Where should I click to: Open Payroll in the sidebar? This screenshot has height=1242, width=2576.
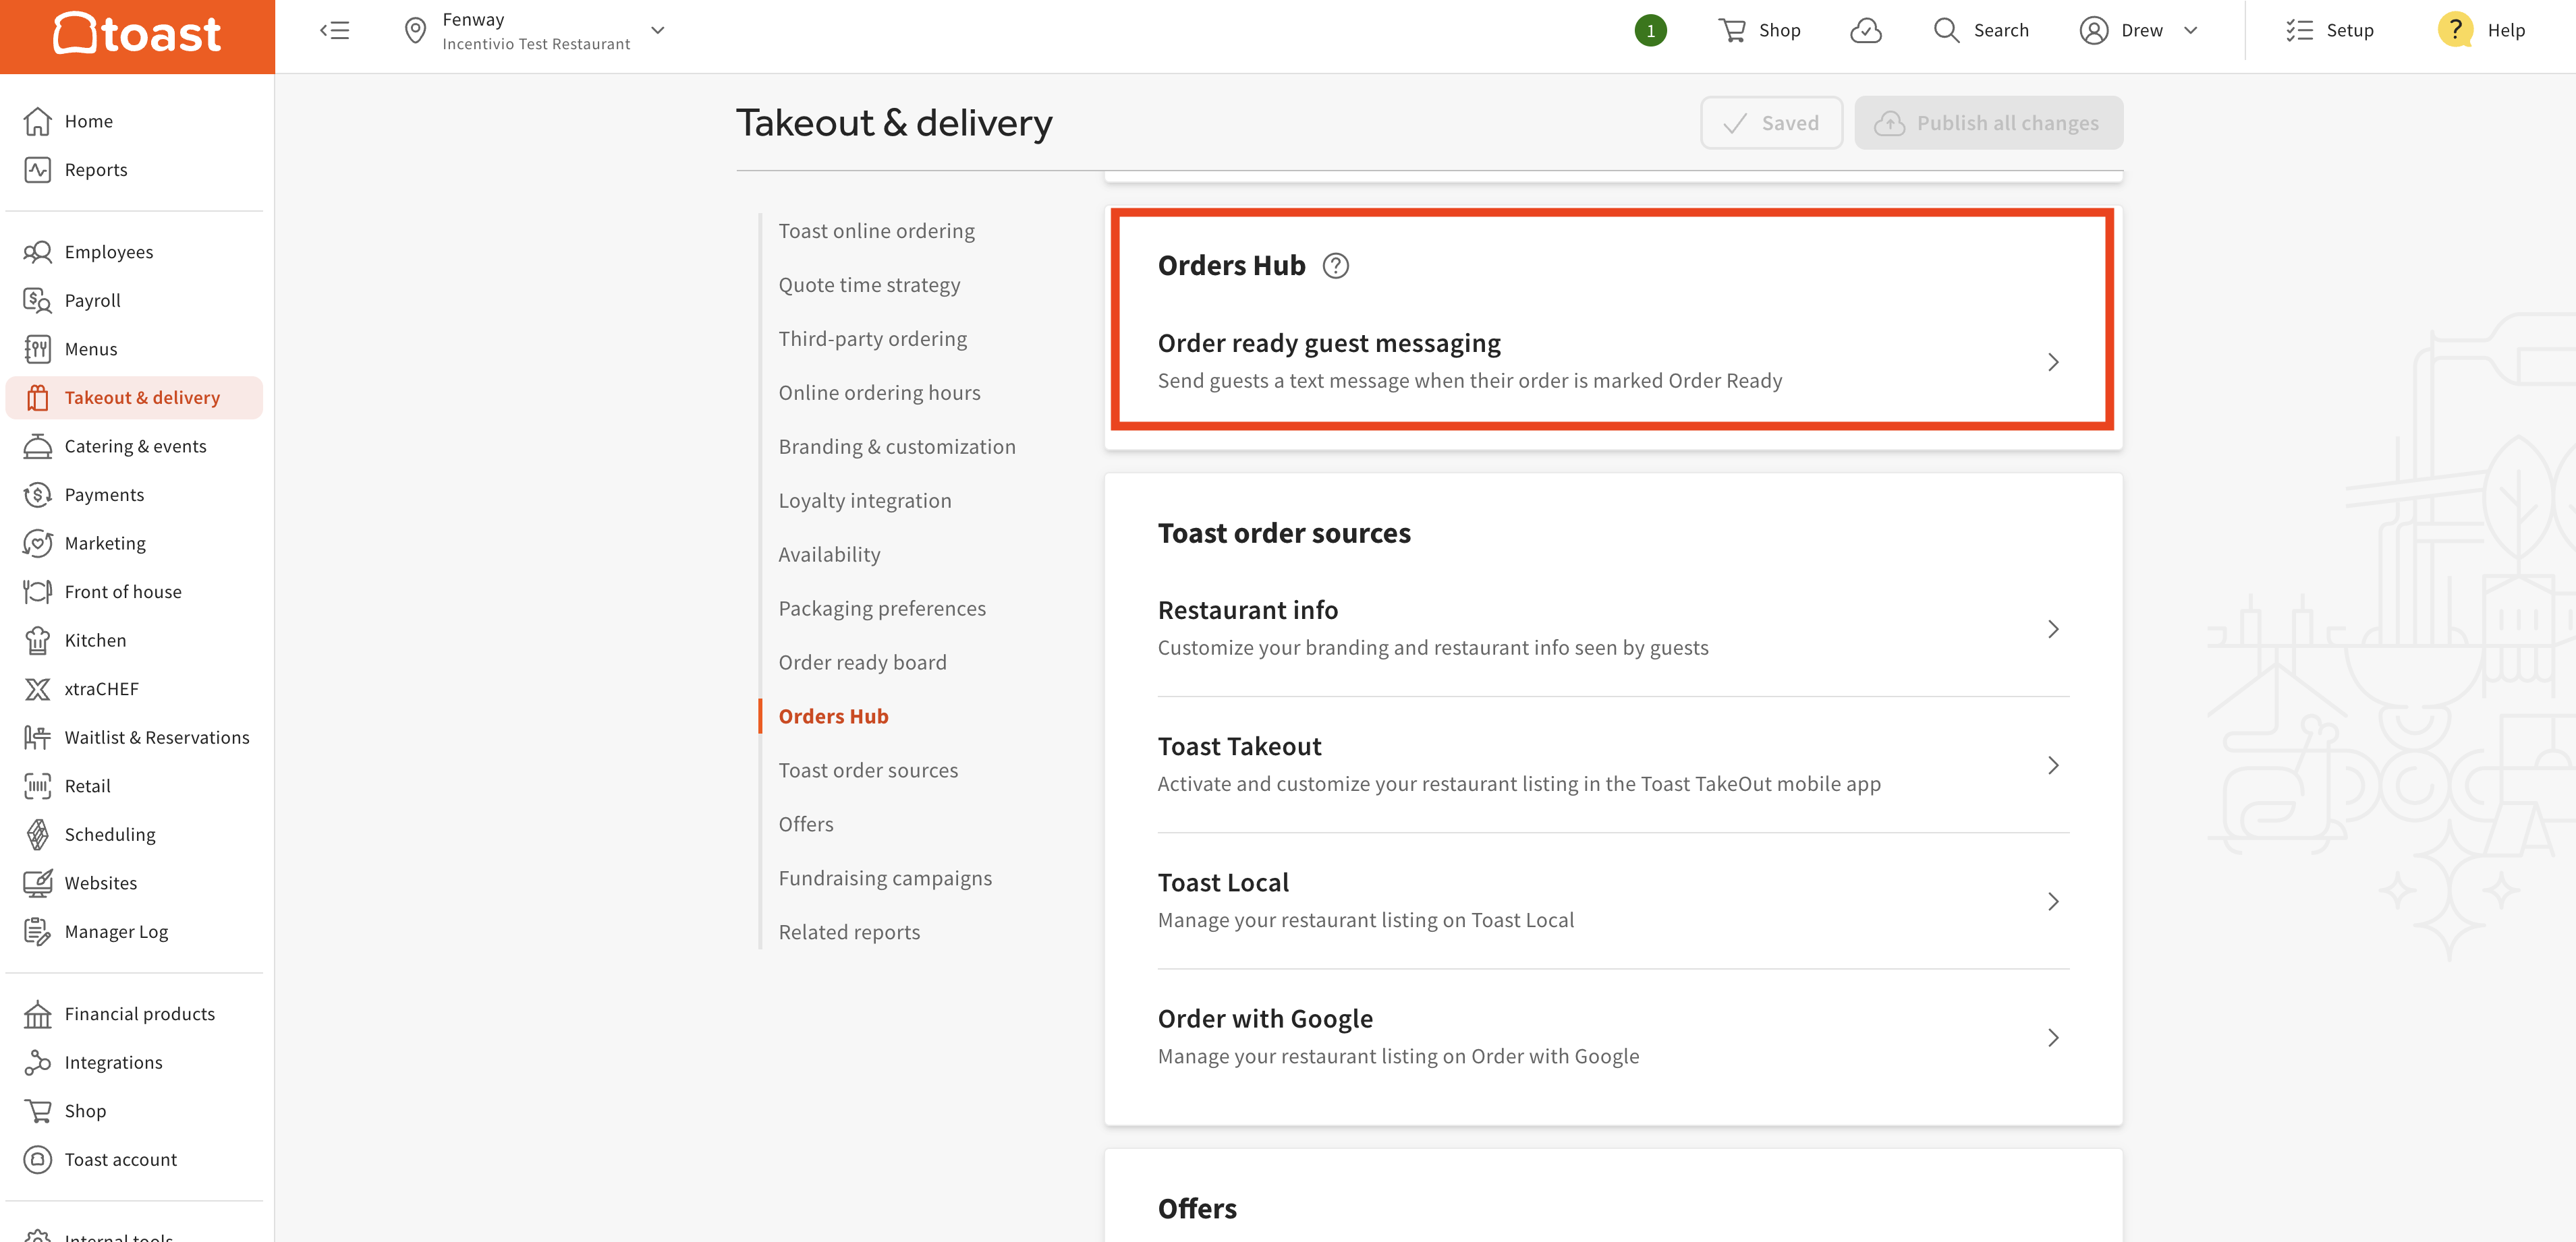134,301
